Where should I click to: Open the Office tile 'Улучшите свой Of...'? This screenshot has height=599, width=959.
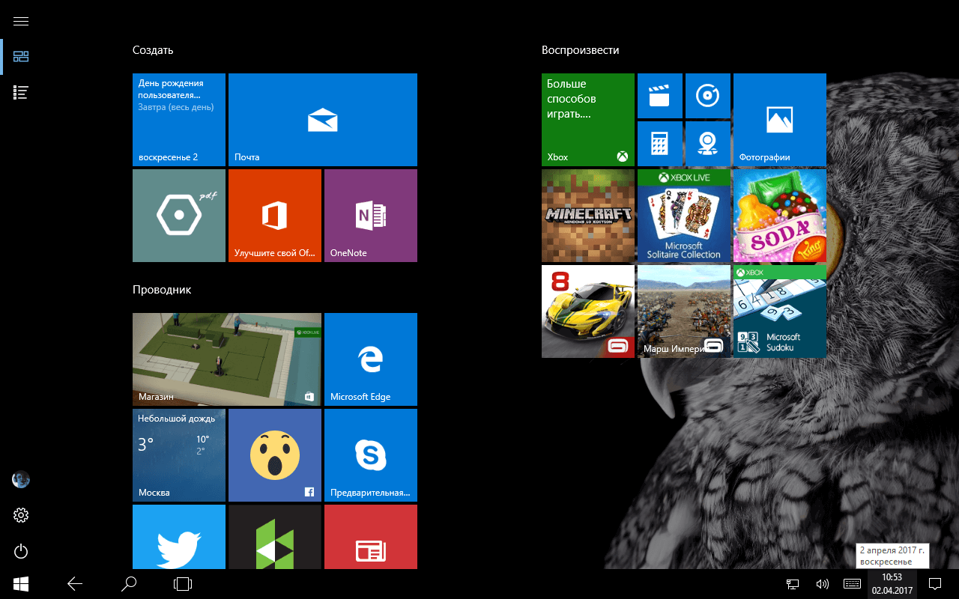coord(275,216)
